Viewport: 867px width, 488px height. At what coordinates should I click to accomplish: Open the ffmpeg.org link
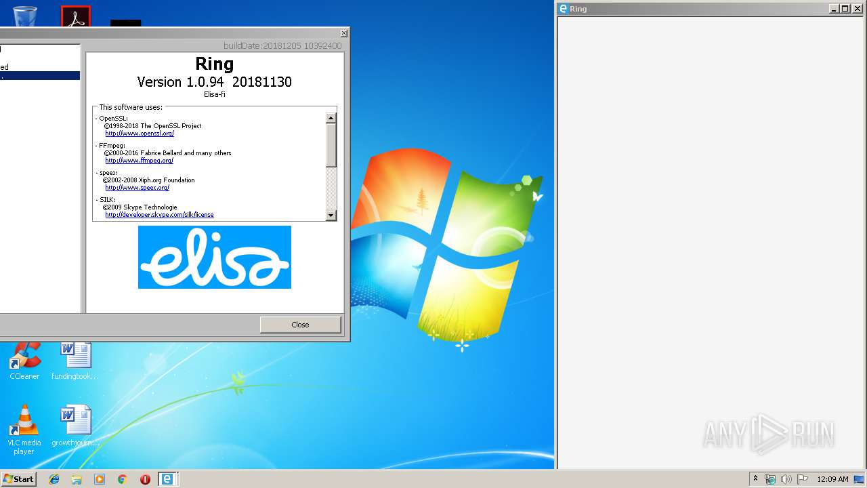click(139, 161)
